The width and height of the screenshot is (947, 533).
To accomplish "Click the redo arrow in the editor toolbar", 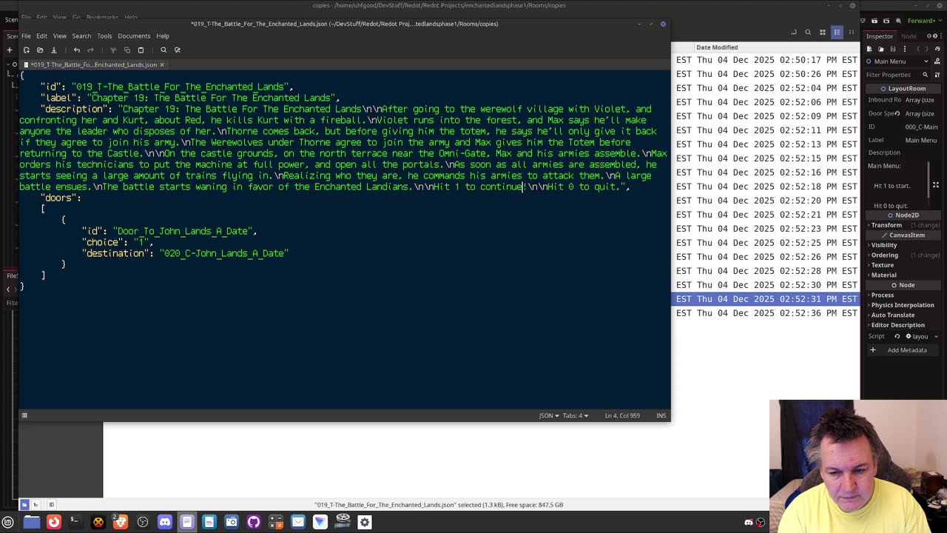I will click(90, 50).
